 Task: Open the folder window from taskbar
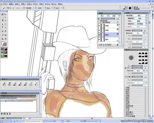(x=72, y=121)
